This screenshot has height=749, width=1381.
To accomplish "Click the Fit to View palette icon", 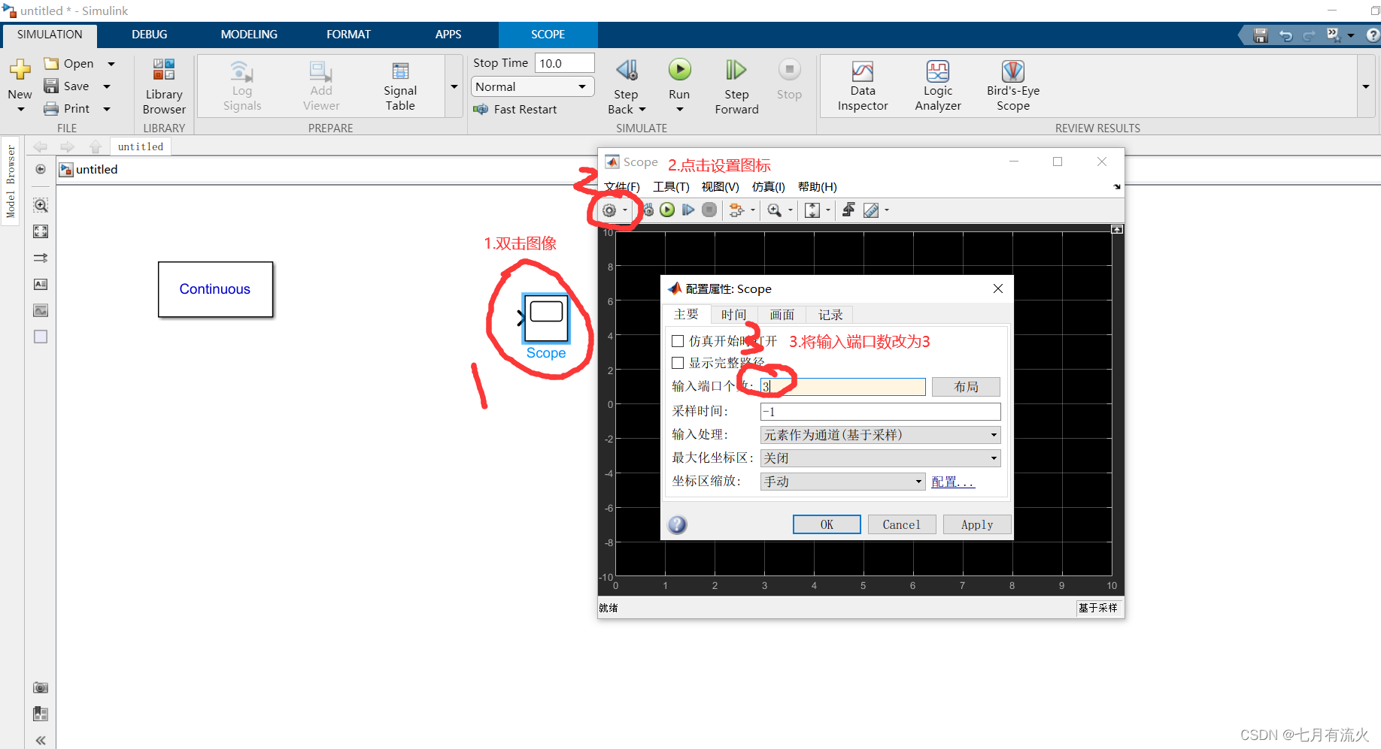I will click(41, 231).
